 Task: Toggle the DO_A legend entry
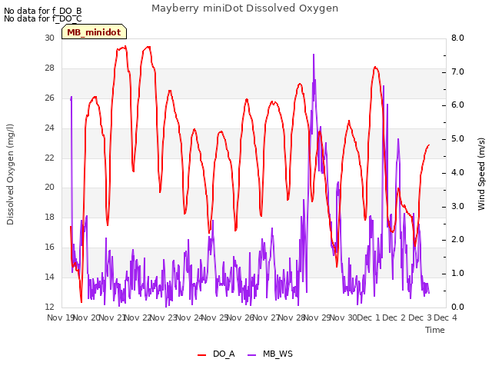click(216, 354)
